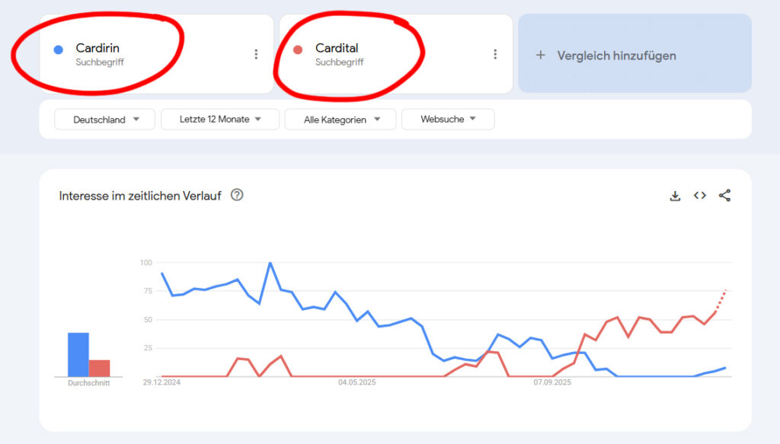The width and height of the screenshot is (780, 444).
Task: Share the interest-over-time chart
Action: tap(724, 196)
